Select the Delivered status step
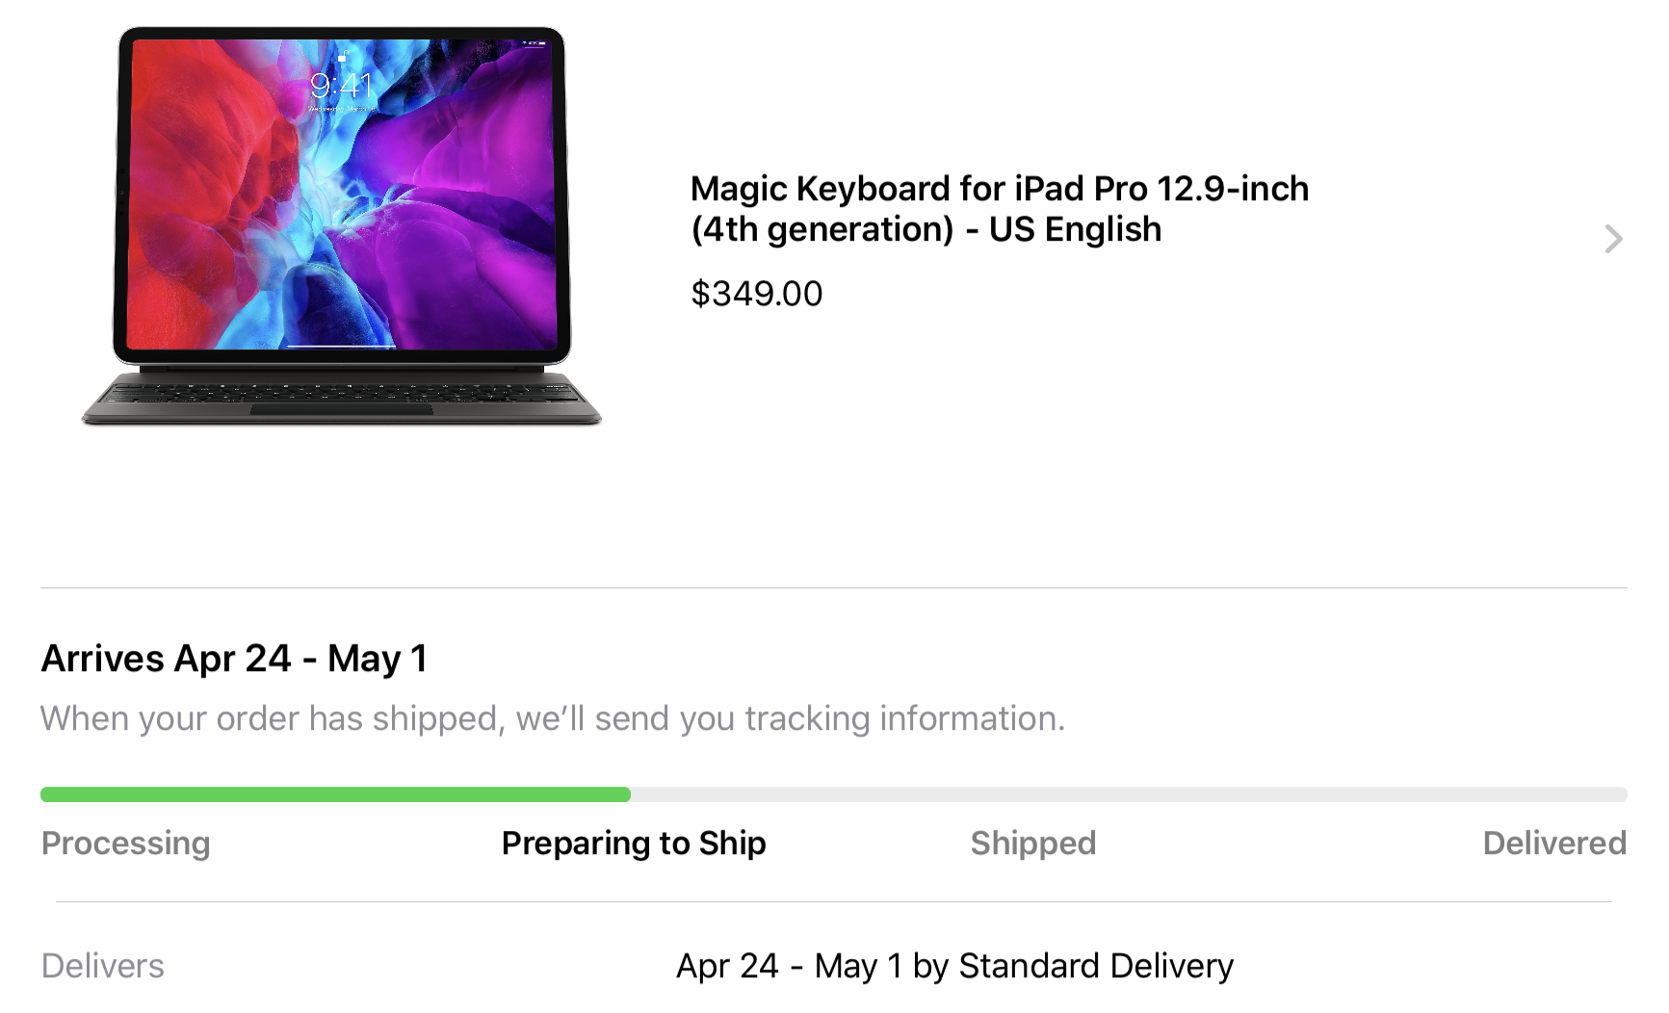 click(1554, 843)
